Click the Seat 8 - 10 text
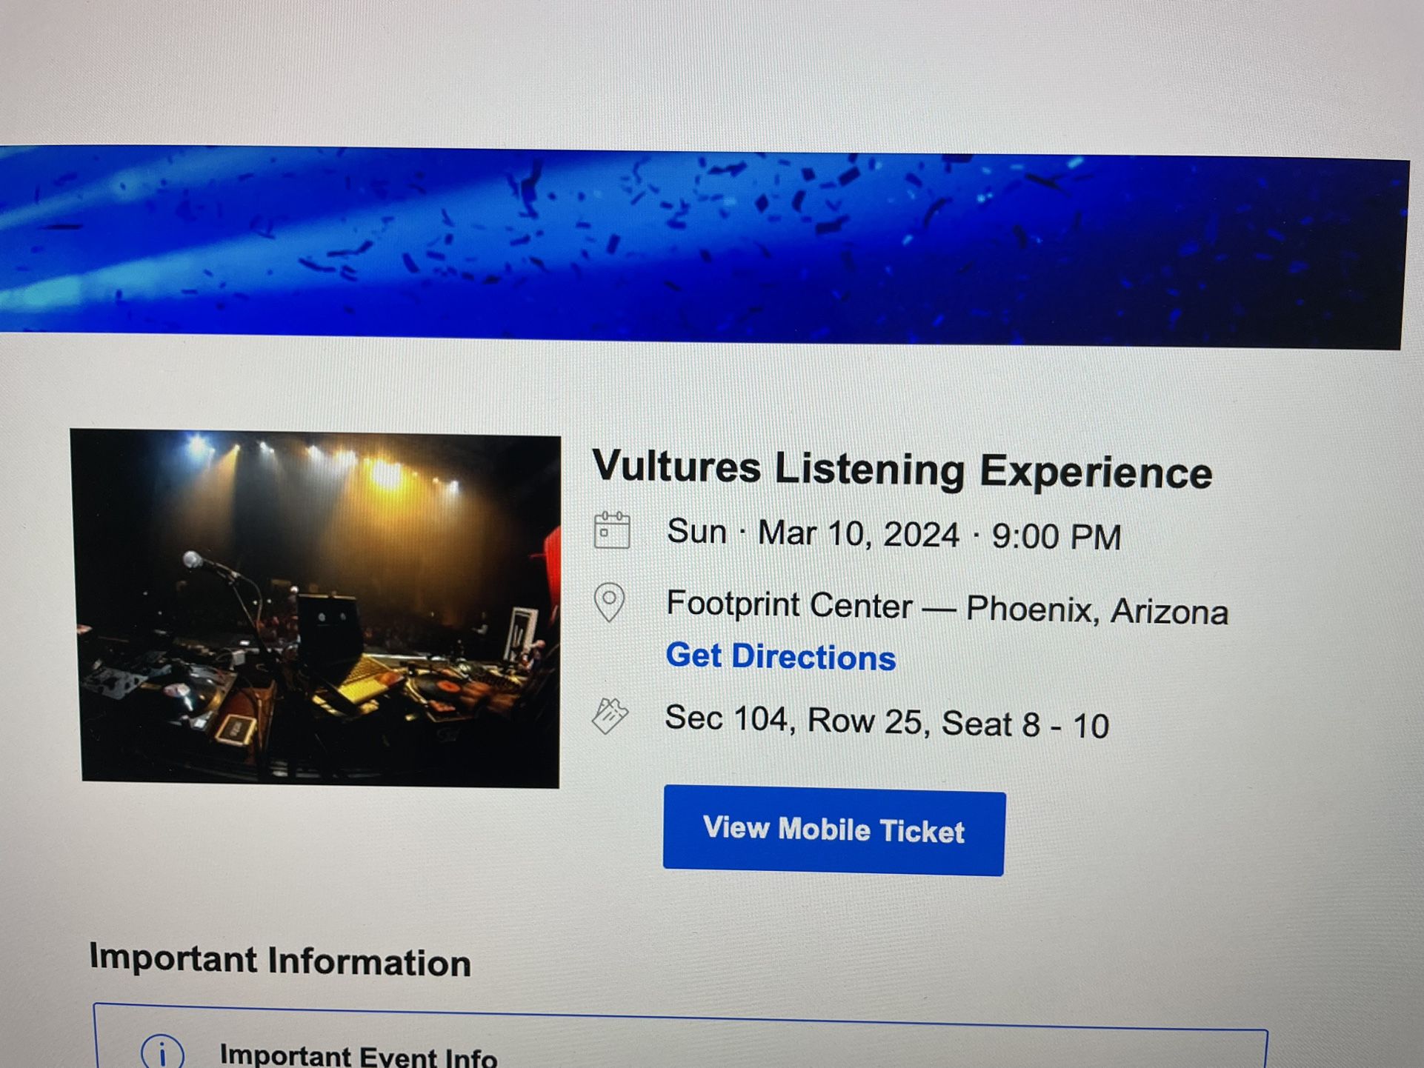 pyautogui.click(x=1025, y=724)
